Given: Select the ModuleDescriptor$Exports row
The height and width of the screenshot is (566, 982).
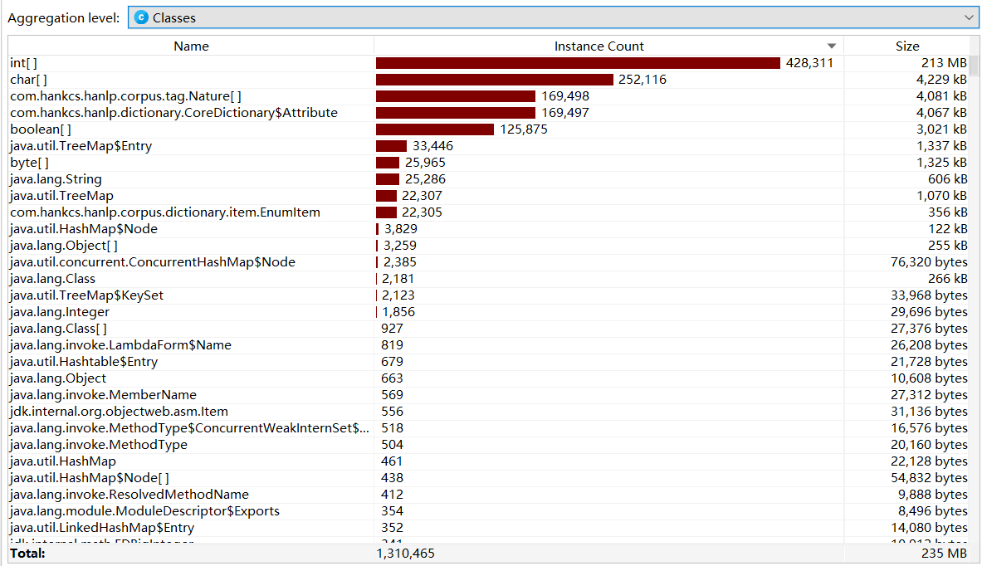Looking at the screenshot, I should [489, 511].
